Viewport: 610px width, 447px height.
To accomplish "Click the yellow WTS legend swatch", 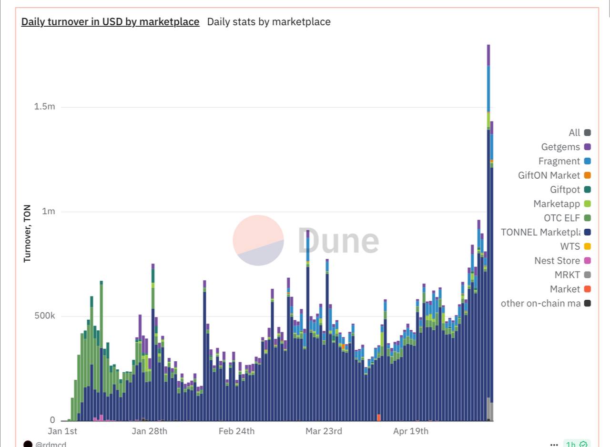I will tap(588, 246).
